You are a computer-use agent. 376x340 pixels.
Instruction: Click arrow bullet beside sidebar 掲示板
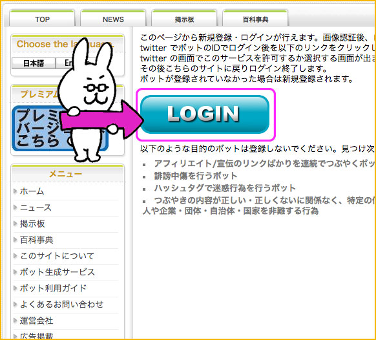tap(16, 224)
